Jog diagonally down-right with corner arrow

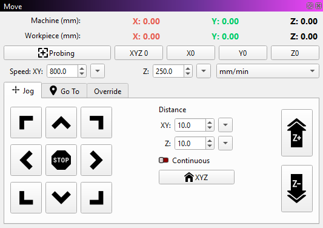[x=96, y=198]
